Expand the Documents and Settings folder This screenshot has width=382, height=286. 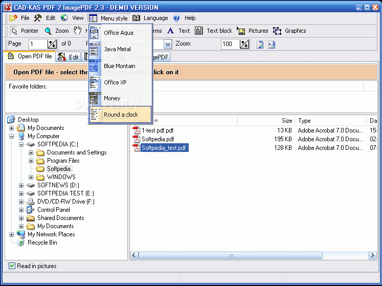pos(31,152)
